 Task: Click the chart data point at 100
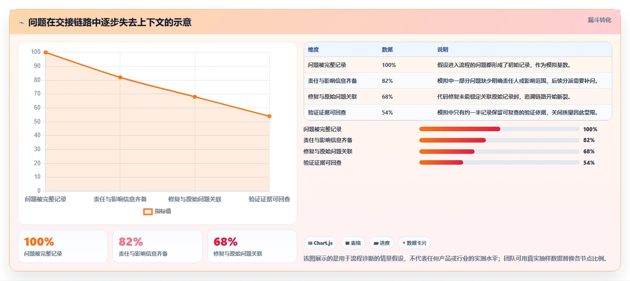tap(45, 52)
